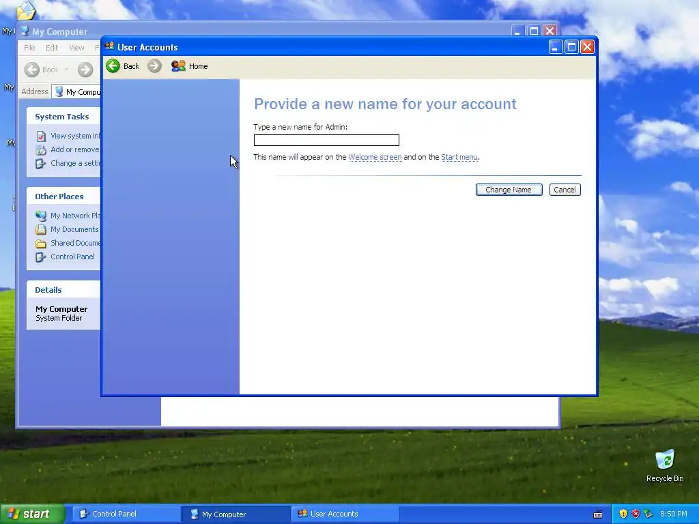Maximize the User Accounts window

(x=571, y=47)
